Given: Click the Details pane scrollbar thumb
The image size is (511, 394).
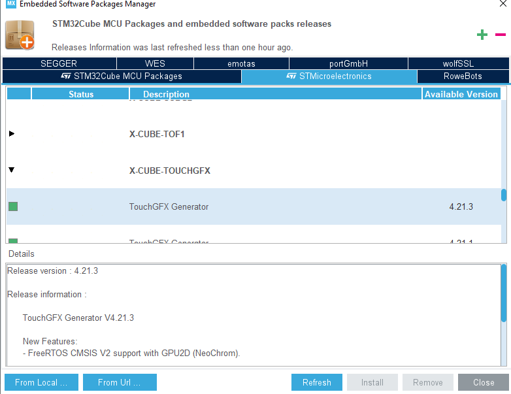Looking at the screenshot, I should [x=504, y=293].
